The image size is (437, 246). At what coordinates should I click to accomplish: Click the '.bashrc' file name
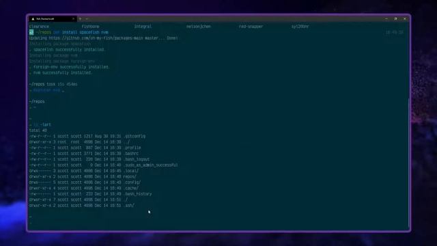131,154
